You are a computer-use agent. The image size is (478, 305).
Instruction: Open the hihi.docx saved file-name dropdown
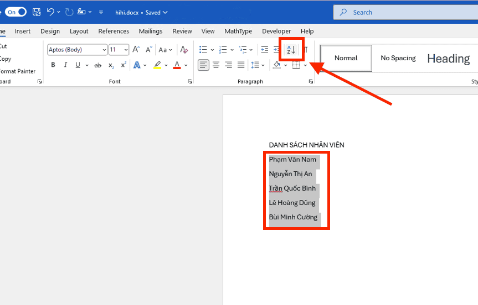(141, 13)
